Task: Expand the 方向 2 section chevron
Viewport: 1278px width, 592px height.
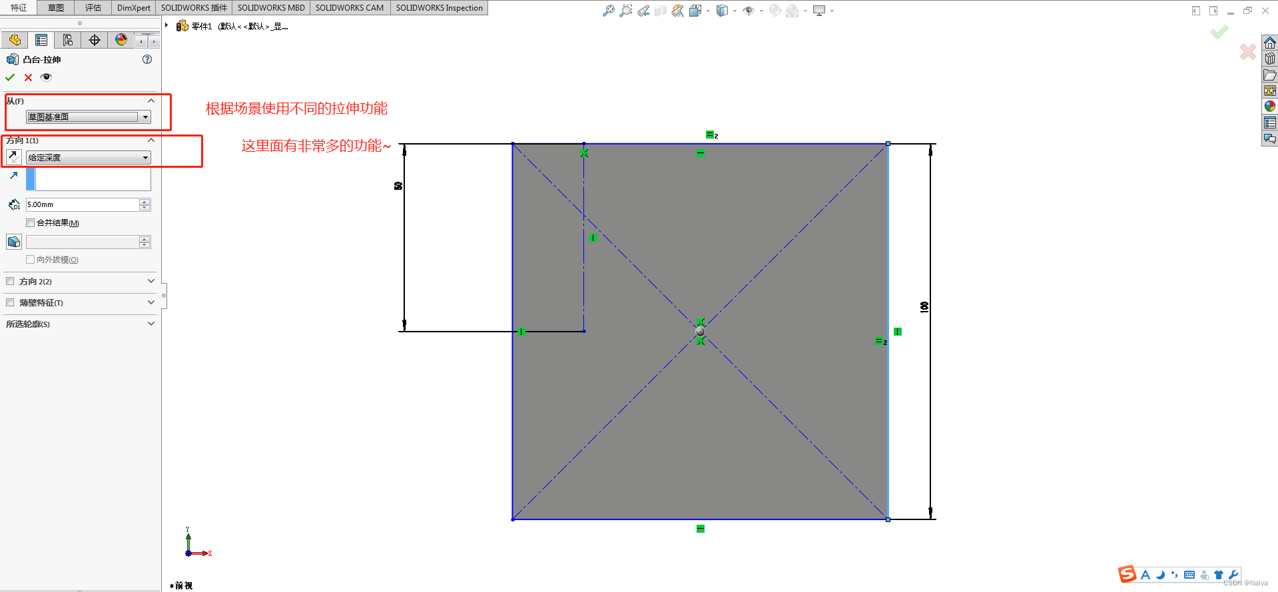Action: pos(151,282)
